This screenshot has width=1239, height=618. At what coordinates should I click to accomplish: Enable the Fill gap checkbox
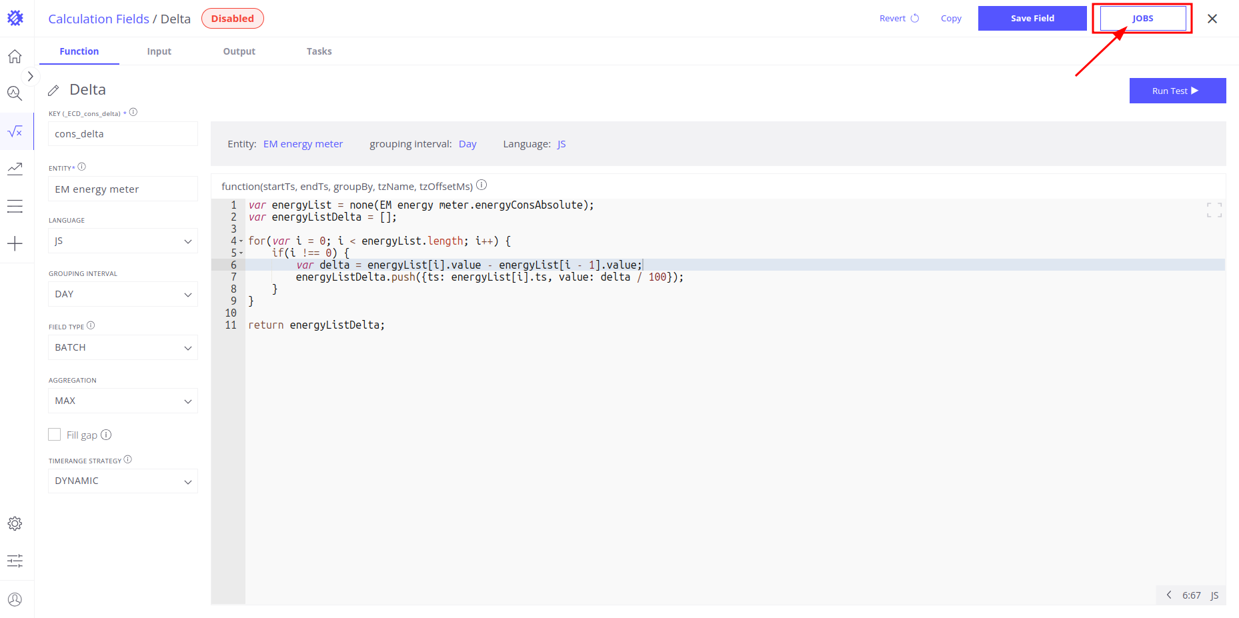(55, 435)
